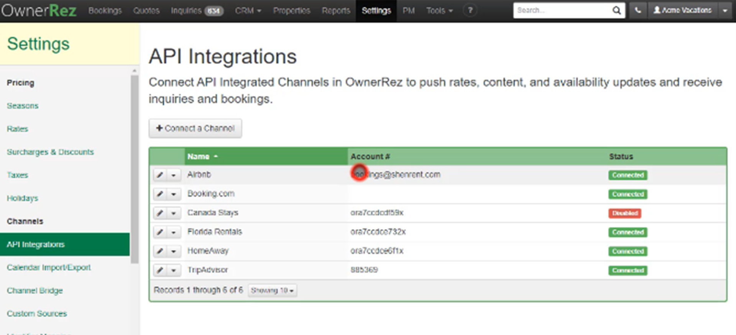Open Seasons settings in sidebar
Image resolution: width=736 pixels, height=335 pixels.
point(23,106)
